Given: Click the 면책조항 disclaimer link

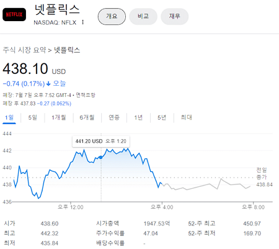Looking at the screenshot, I should (86, 95).
